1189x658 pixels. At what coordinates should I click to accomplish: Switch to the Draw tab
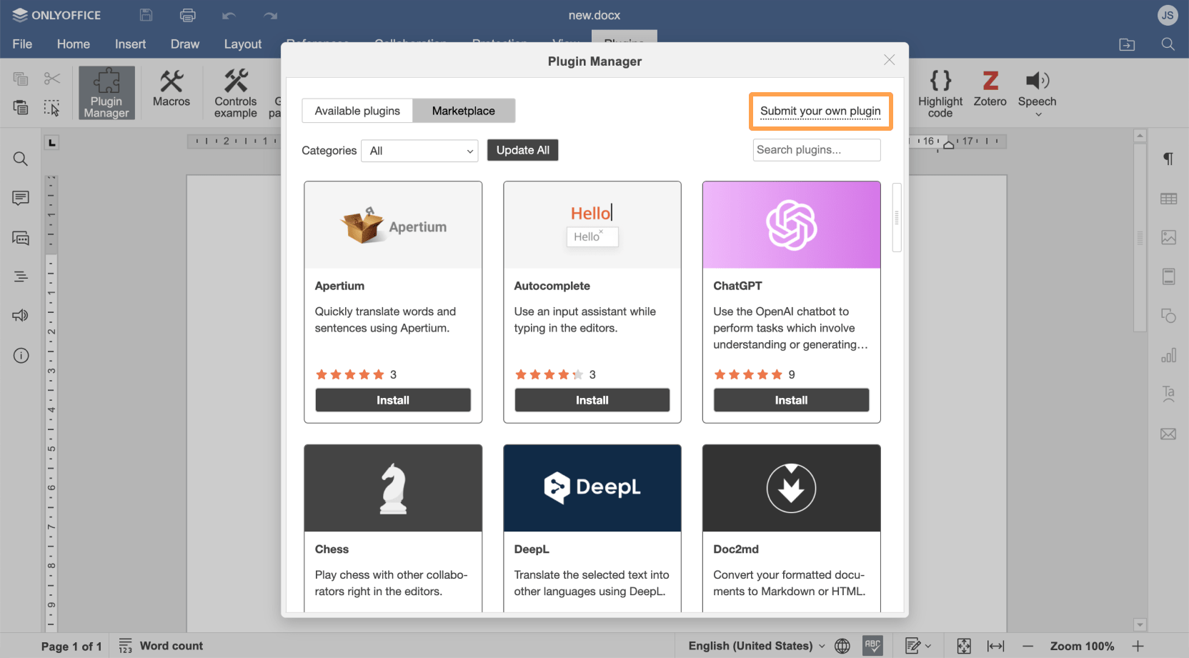(185, 44)
